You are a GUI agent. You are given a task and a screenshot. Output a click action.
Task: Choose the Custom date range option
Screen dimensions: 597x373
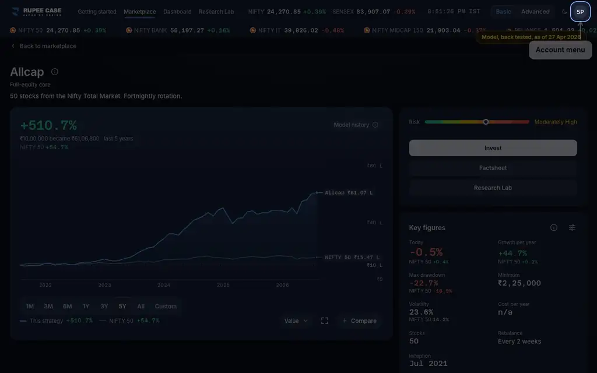click(166, 307)
